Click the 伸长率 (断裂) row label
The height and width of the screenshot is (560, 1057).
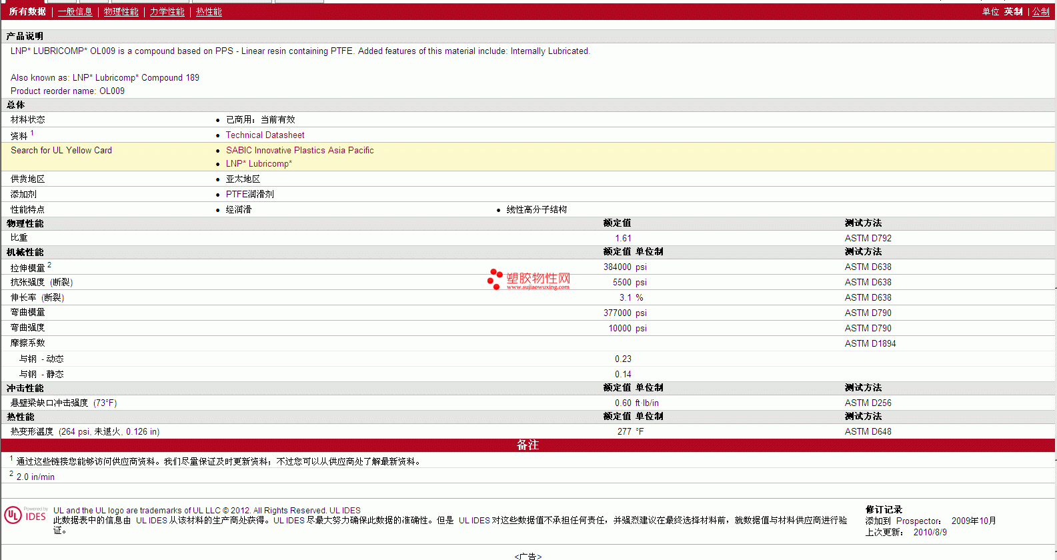tap(38, 298)
